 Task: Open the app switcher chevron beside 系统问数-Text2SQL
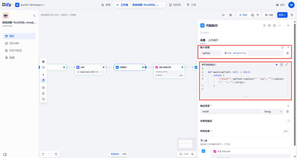pos(162,5)
